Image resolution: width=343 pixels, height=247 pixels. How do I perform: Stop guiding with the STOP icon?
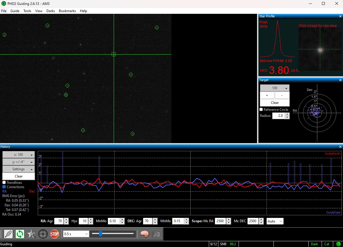tap(55, 234)
